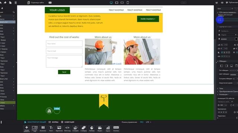
Task: Open the 'Навигация' tab
Action: [68, 122]
